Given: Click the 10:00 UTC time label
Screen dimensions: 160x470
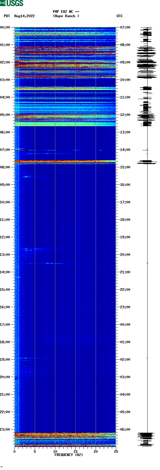Looking at the screenshot, I should coord(125,80).
